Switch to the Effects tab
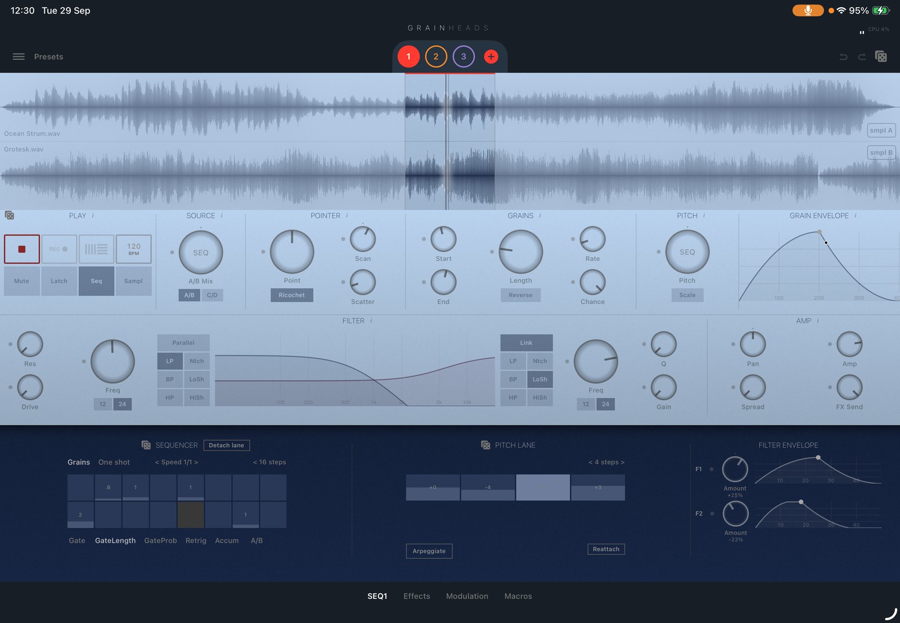Viewport: 900px width, 623px height. [x=417, y=596]
